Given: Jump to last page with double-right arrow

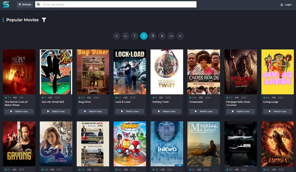Looking at the screenshot, I should coord(180,36).
